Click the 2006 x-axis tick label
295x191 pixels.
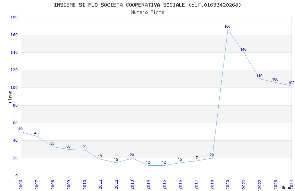pos(21,184)
